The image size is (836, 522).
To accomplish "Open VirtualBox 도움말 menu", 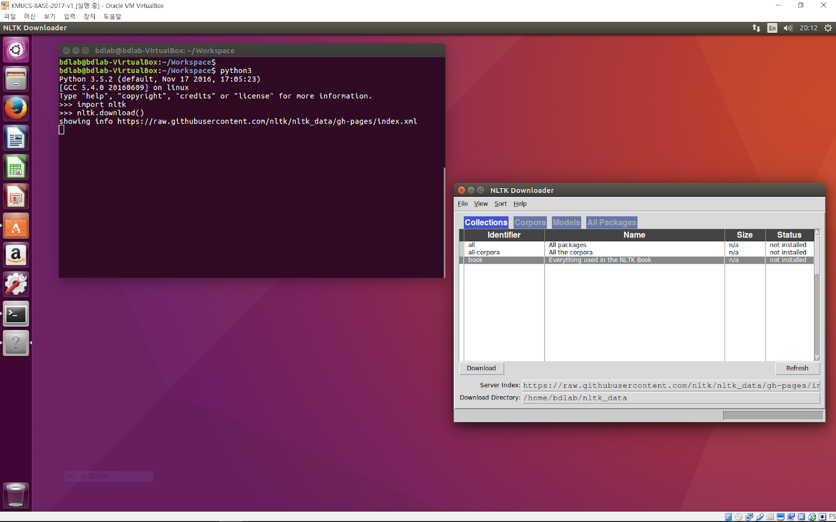I will (x=112, y=16).
